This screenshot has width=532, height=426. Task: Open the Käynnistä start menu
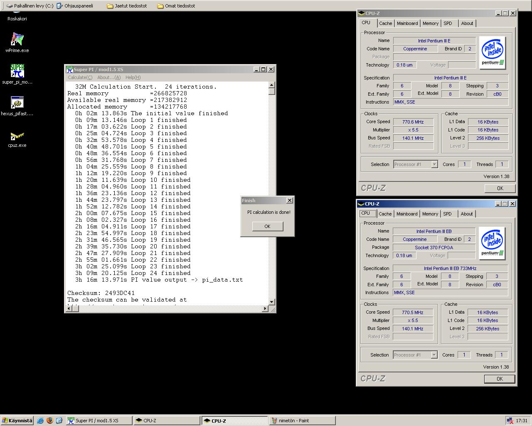pos(17,421)
